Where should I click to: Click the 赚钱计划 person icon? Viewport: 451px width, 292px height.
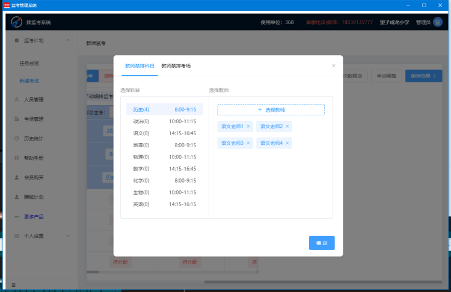tap(17, 197)
